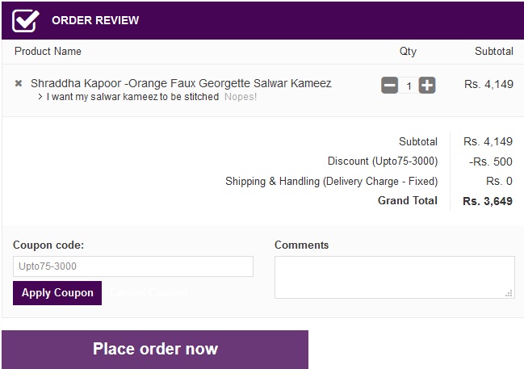
Task: Click the comments box resize handle
Action: click(509, 293)
